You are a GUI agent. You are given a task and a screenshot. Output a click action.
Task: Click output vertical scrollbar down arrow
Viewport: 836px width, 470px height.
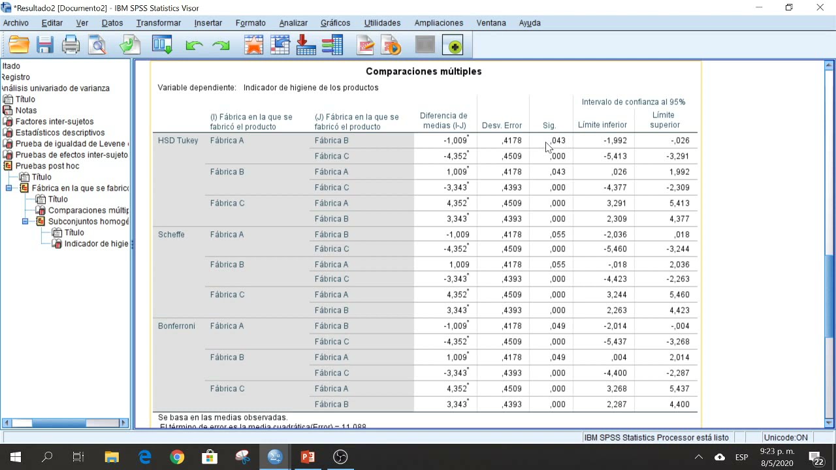pos(829,423)
